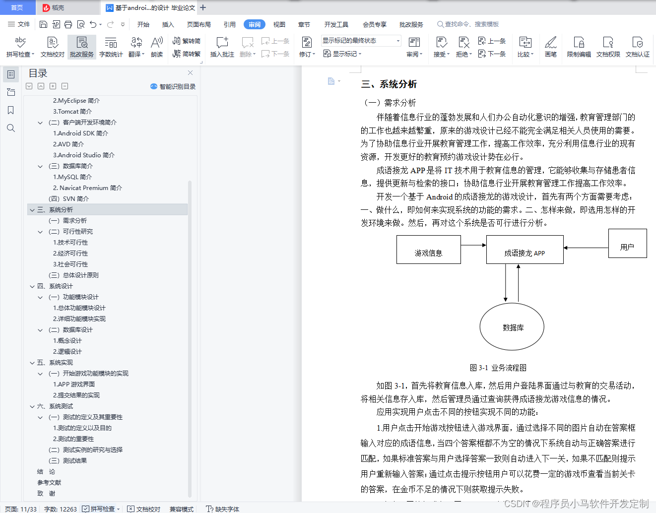This screenshot has width=656, height=513.
Task: Accept the revision with 接受
Action: coord(441,47)
